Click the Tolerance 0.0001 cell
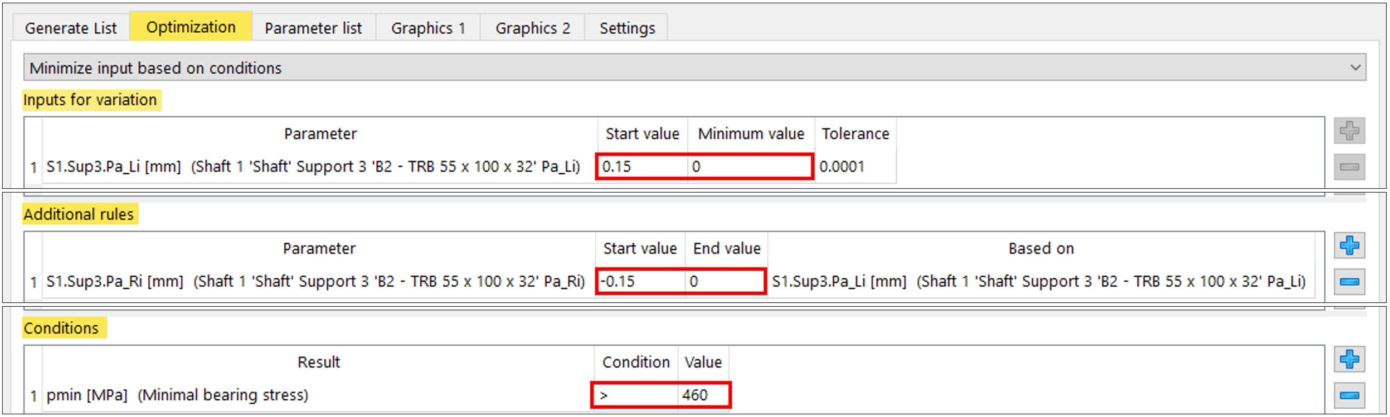Image resolution: width=1390 pixels, height=417 pixels. [x=855, y=166]
